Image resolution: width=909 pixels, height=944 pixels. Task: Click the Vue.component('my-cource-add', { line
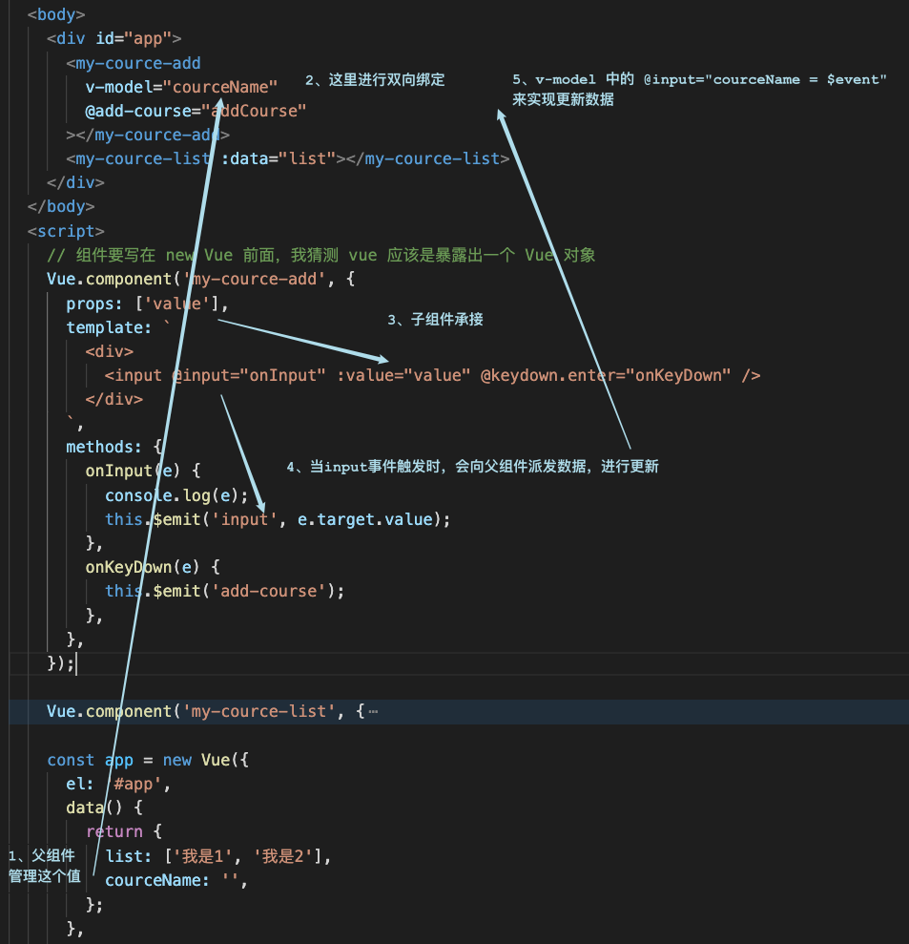point(200,279)
